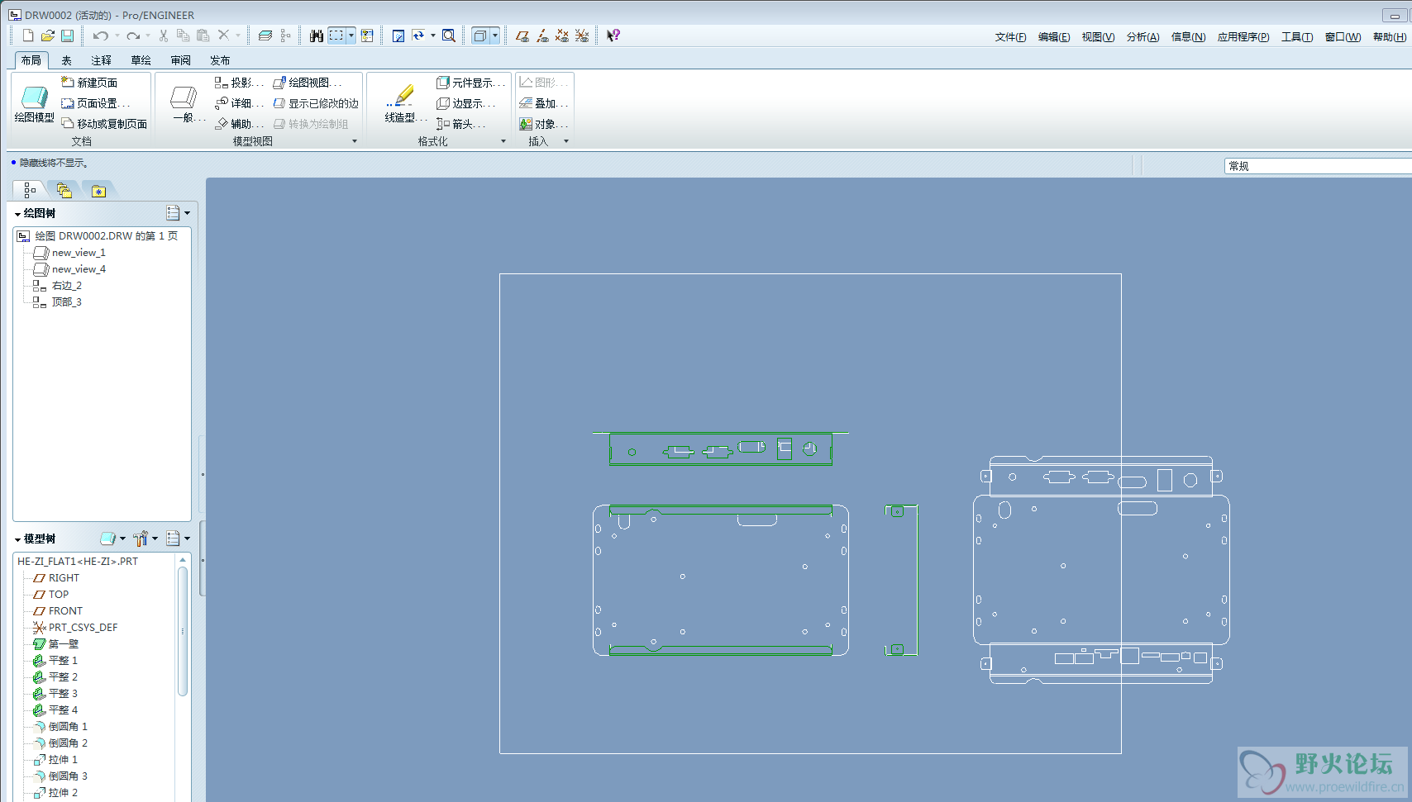The height and width of the screenshot is (802, 1412).
Task: Toggle datum plane display
Action: pyautogui.click(x=522, y=36)
